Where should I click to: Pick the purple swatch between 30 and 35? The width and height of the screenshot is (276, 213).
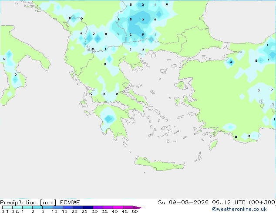tap(98, 207)
